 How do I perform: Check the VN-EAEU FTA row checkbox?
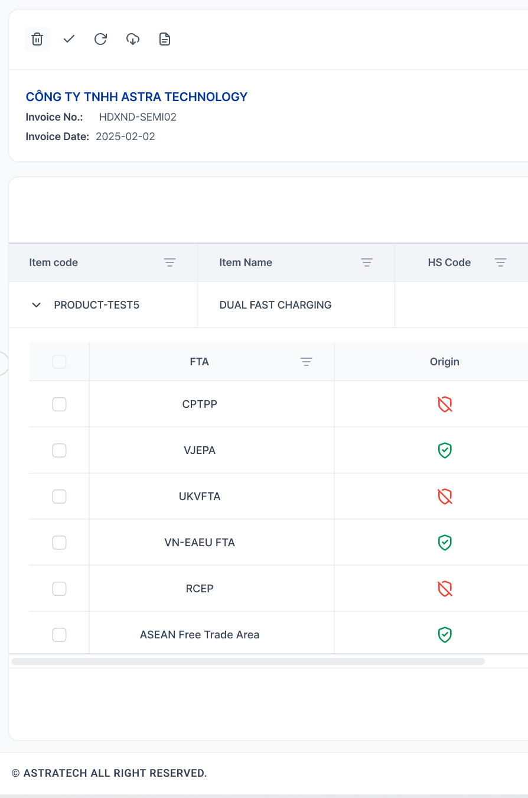tap(59, 543)
